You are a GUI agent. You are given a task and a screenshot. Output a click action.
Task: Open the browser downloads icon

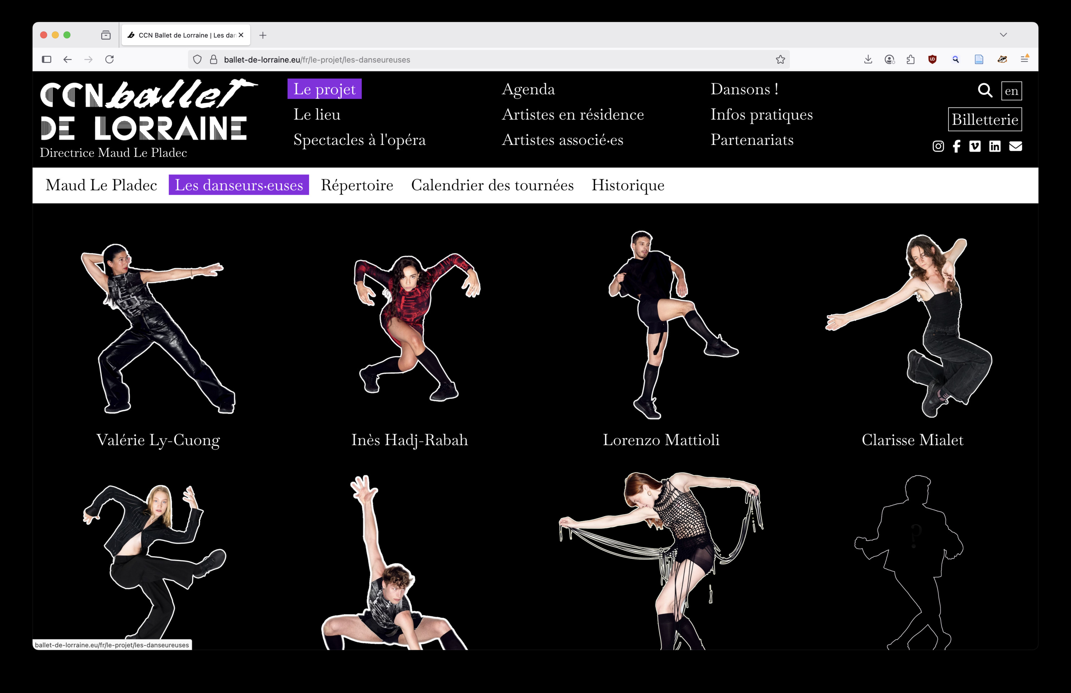pyautogui.click(x=868, y=59)
